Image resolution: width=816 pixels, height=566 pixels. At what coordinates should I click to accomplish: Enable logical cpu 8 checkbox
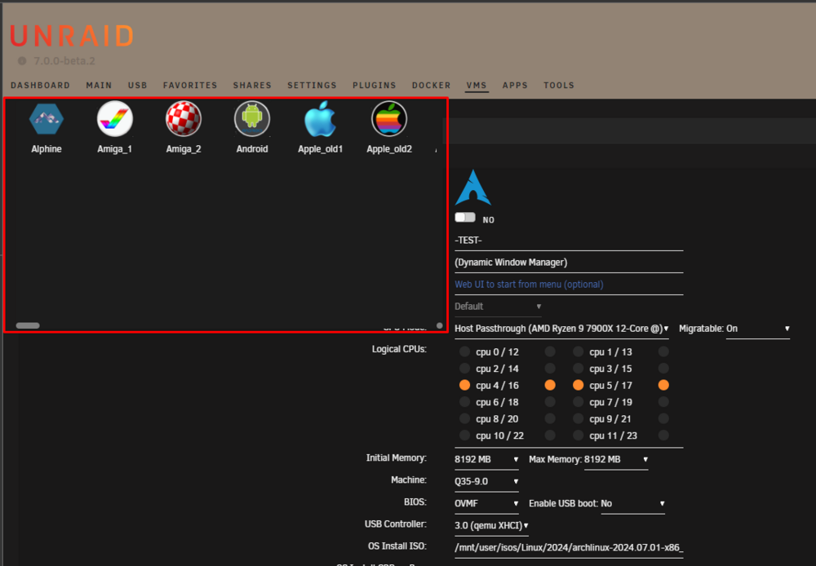click(465, 418)
